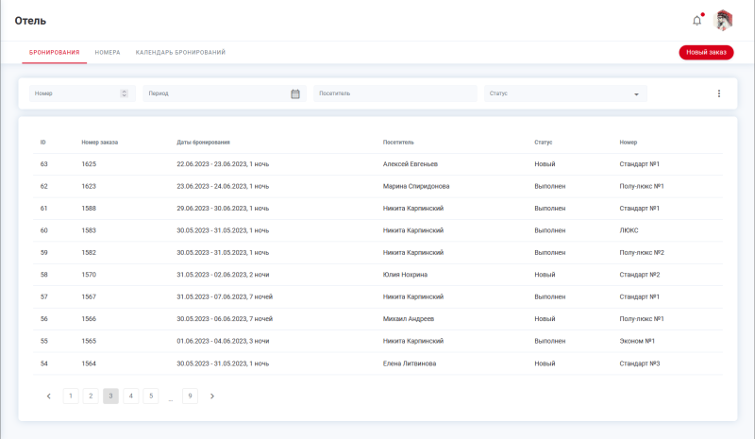Screen dimensions: 755x439
Task: Go to page 5
Action: click(x=151, y=397)
